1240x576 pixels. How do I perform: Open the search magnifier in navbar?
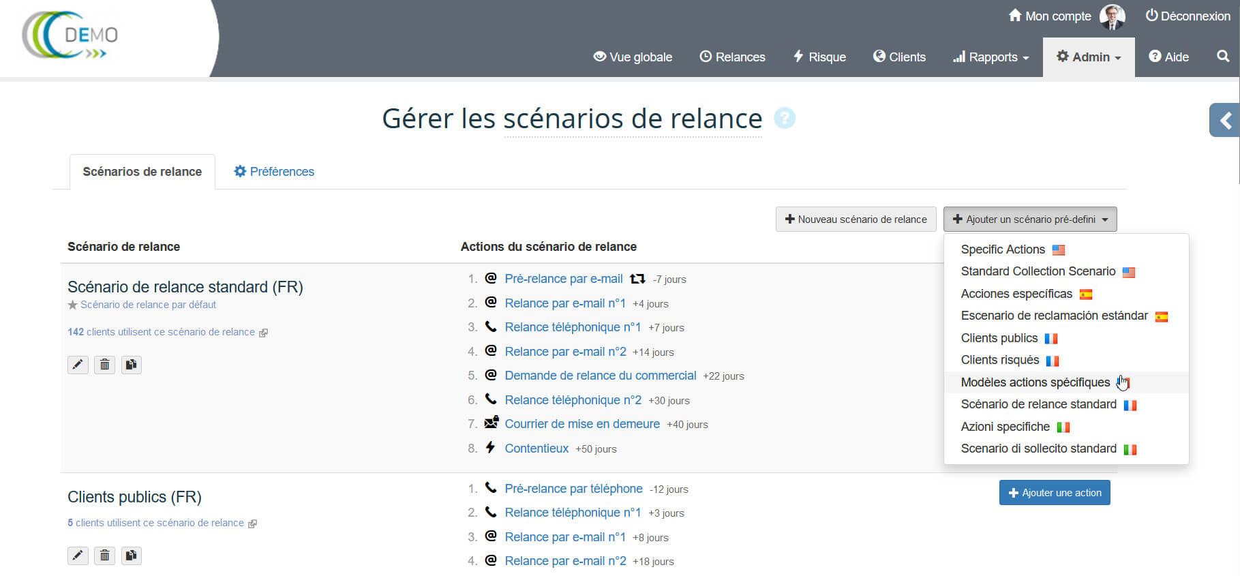click(x=1223, y=57)
